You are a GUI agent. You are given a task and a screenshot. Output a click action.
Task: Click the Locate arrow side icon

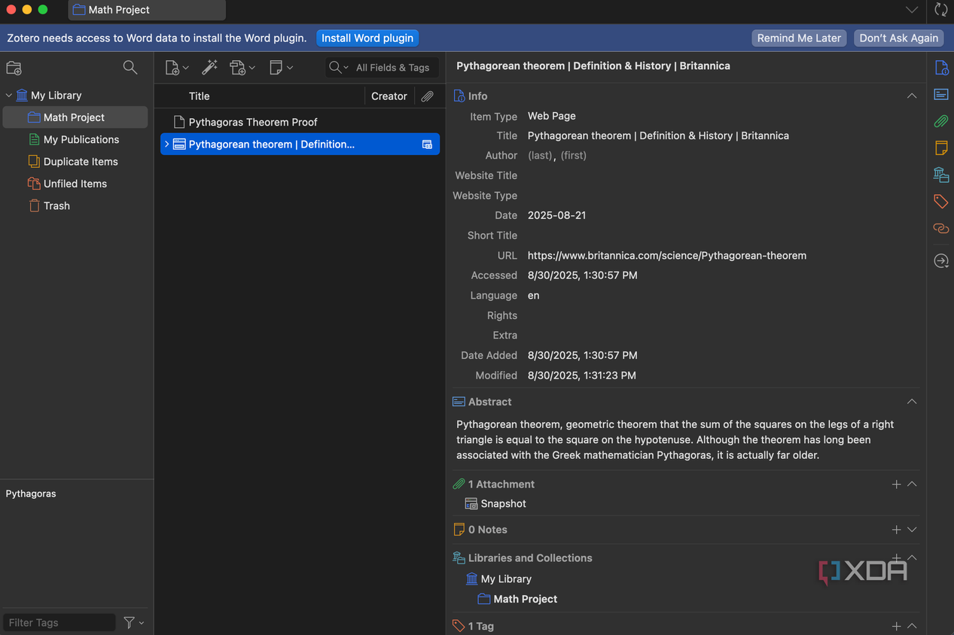click(x=941, y=261)
